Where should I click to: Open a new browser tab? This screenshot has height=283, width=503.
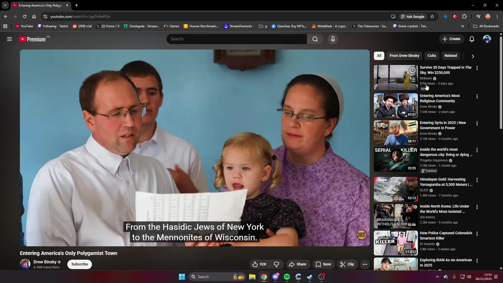pyautogui.click(x=76, y=6)
